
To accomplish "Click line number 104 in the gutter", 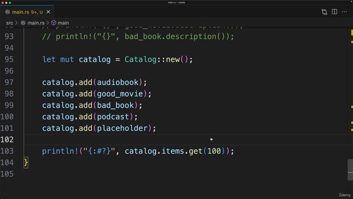I will pos(7,163).
